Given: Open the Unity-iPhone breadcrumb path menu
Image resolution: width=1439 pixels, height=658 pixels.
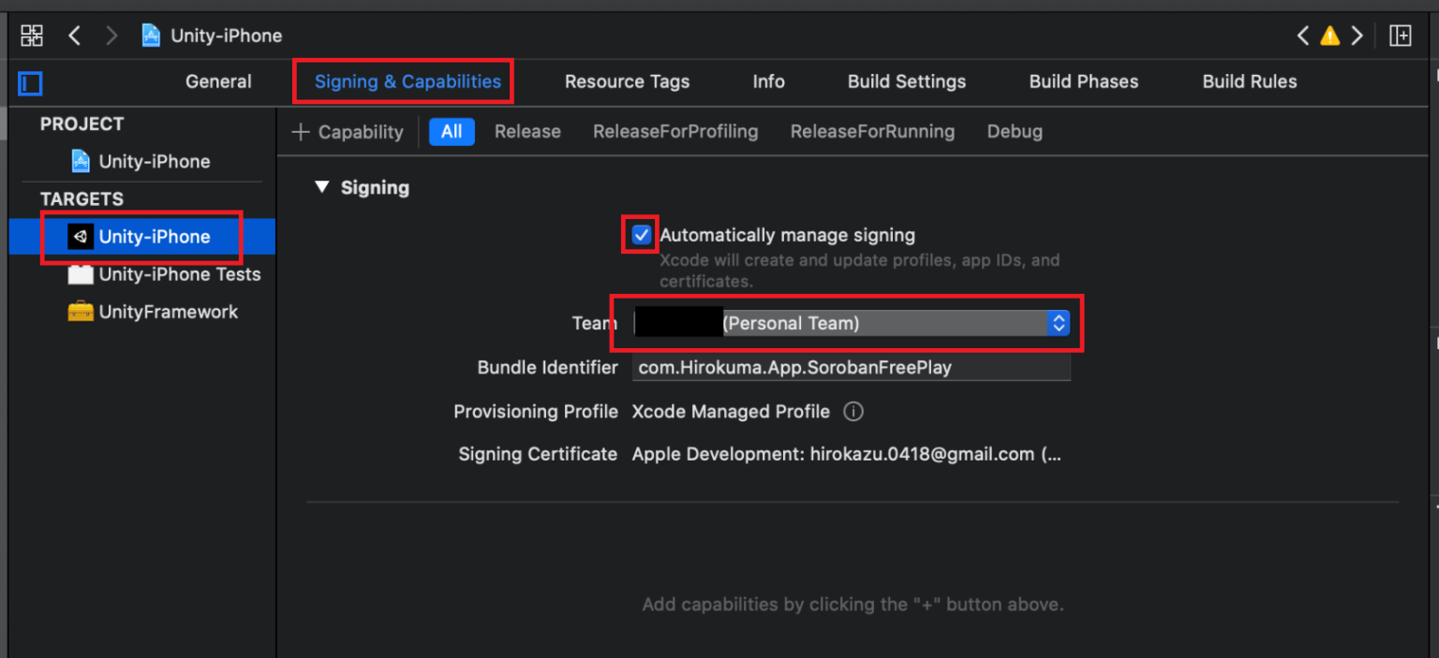Looking at the screenshot, I should [225, 36].
